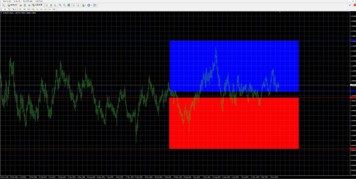Open the チャート (Chart) menu
Screen dimensions: 356x179
[x=7, y=1]
